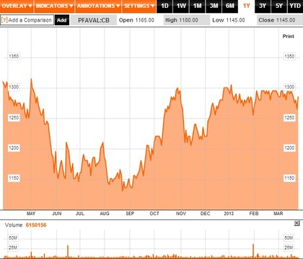Select the 6M time range tab

[x=230, y=6]
